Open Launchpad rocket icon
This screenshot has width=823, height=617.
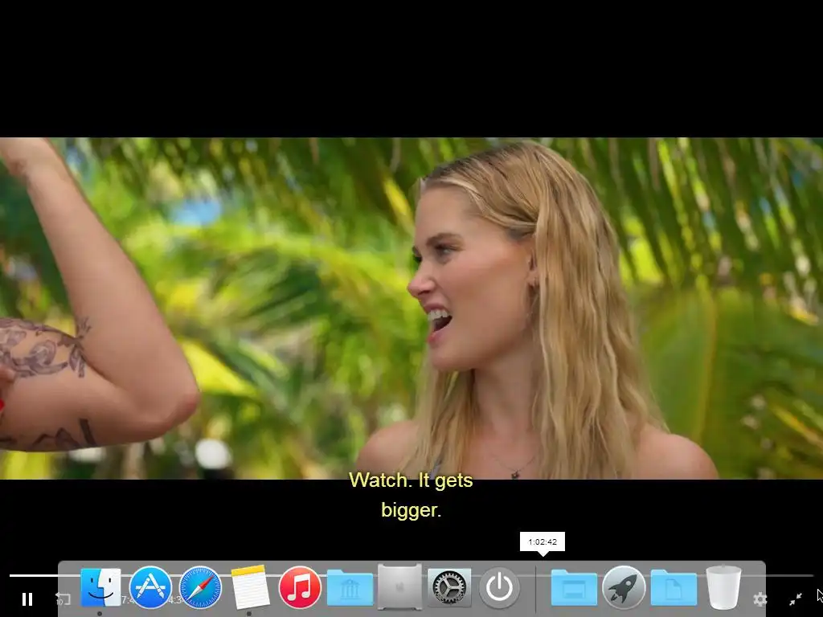(624, 587)
